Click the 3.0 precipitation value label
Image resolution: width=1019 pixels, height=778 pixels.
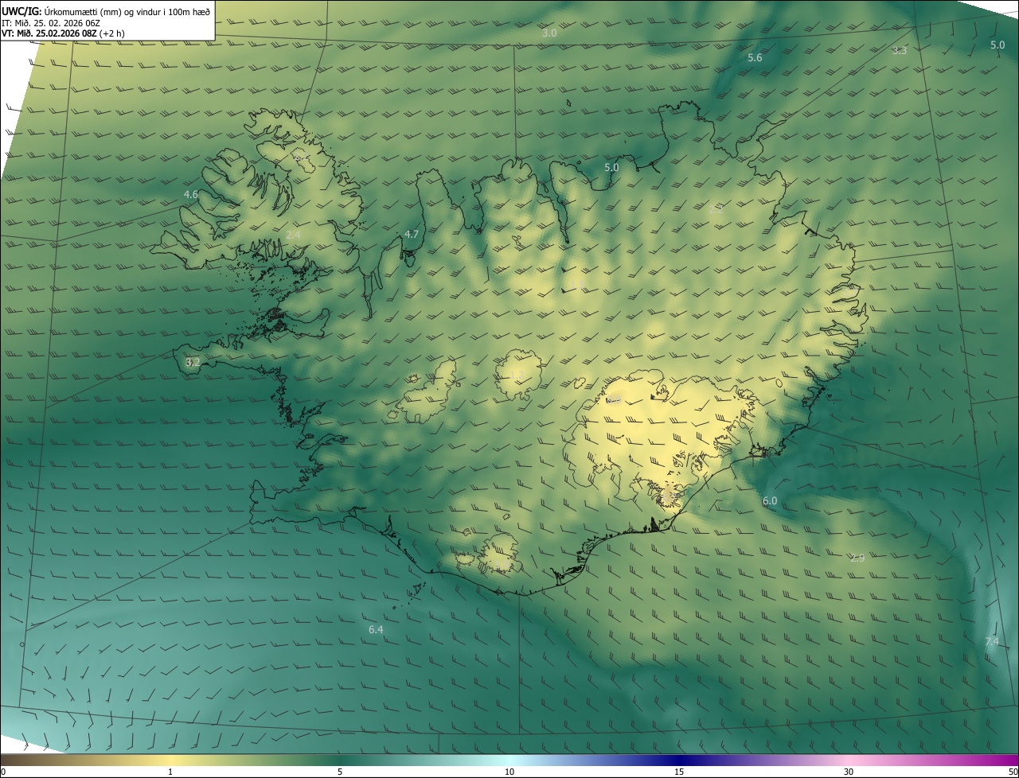click(549, 33)
